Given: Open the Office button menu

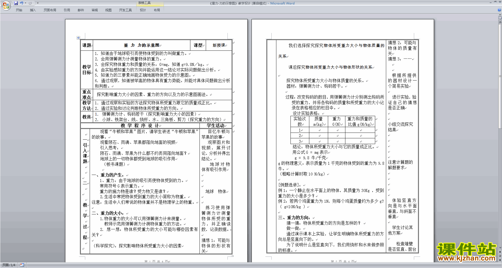Looking at the screenshot, I should point(6,5).
